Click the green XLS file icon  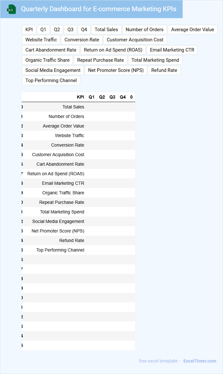click(x=11, y=10)
